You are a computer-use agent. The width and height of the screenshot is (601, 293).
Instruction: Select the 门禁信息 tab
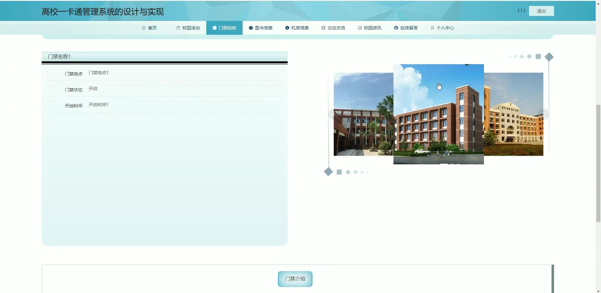[224, 28]
